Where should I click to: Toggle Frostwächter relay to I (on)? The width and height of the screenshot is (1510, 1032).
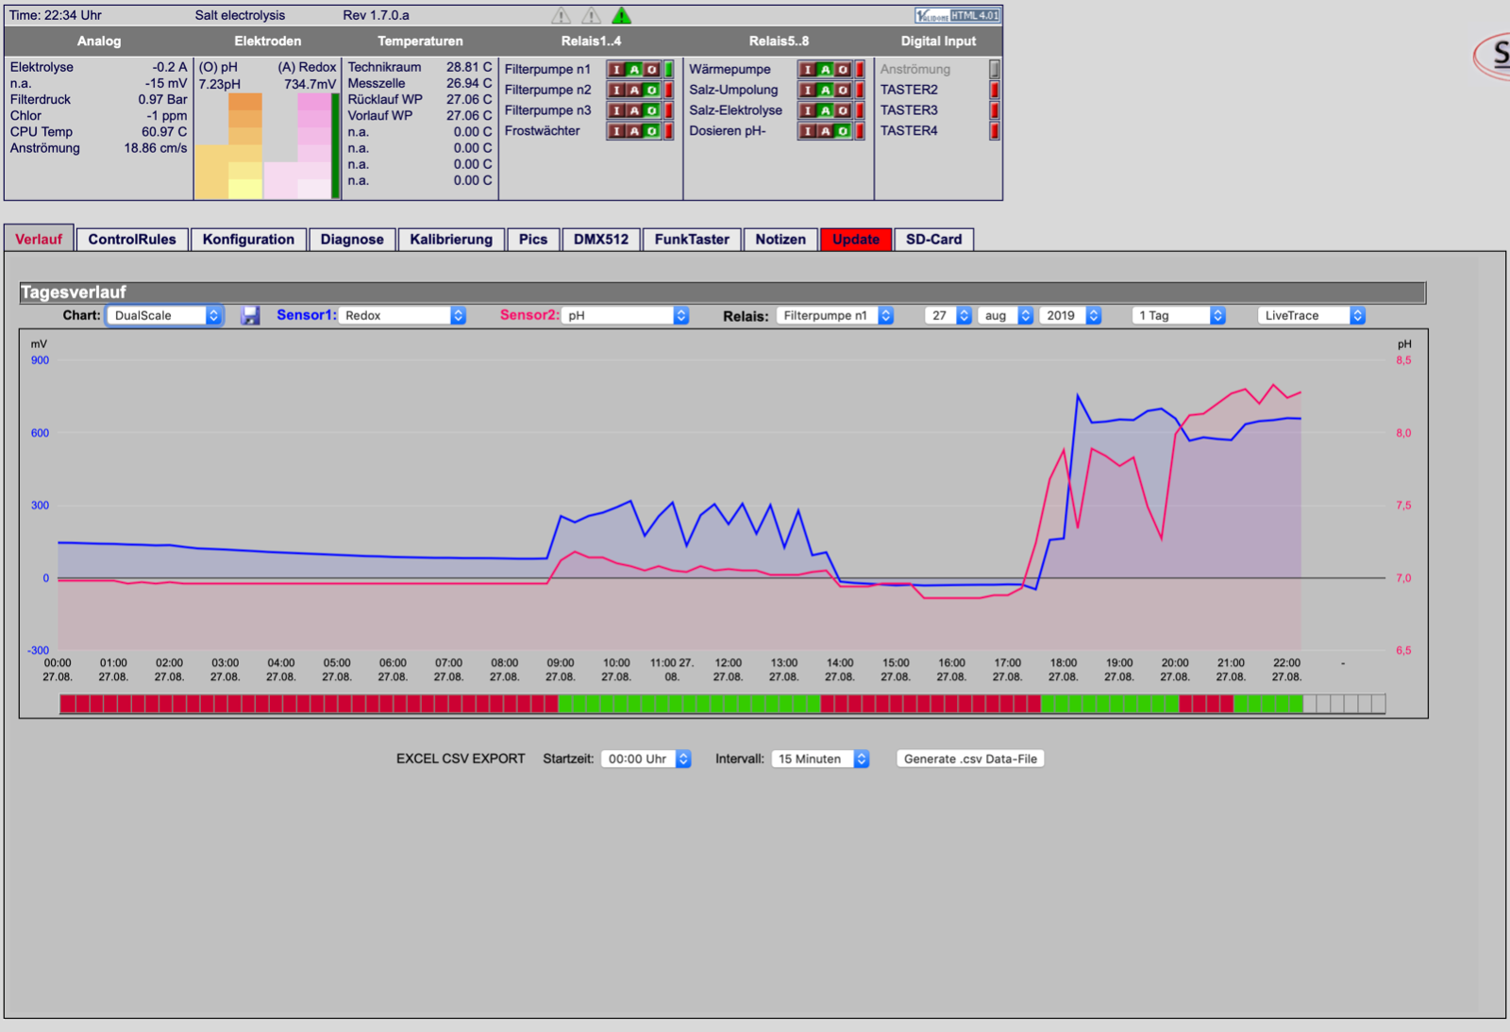click(616, 131)
